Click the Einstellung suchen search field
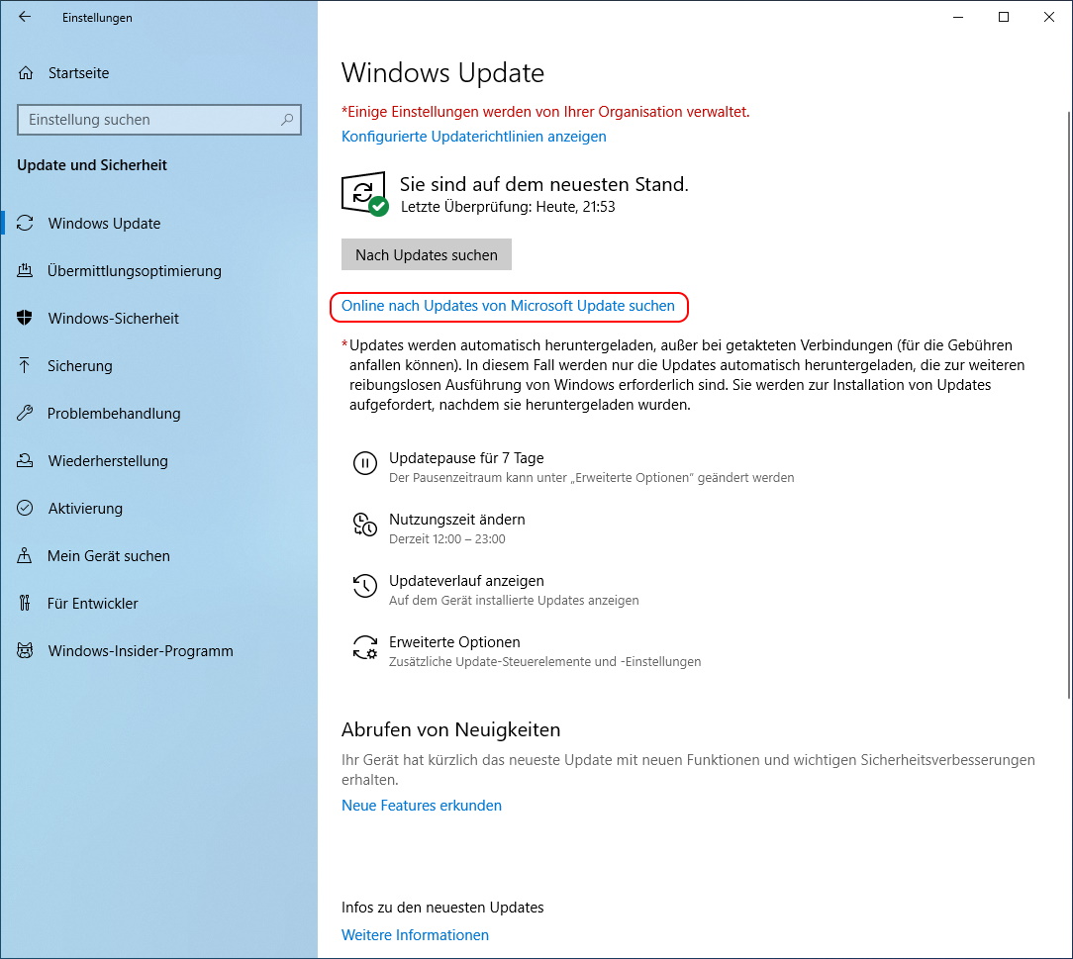The width and height of the screenshot is (1073, 959). click(158, 120)
